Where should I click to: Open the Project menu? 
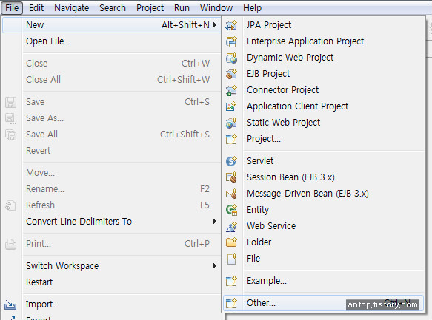[x=150, y=8]
